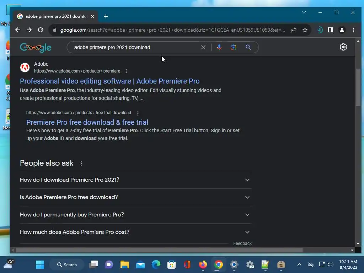Click the scroll down arrow at bottom

[x=358, y=244]
